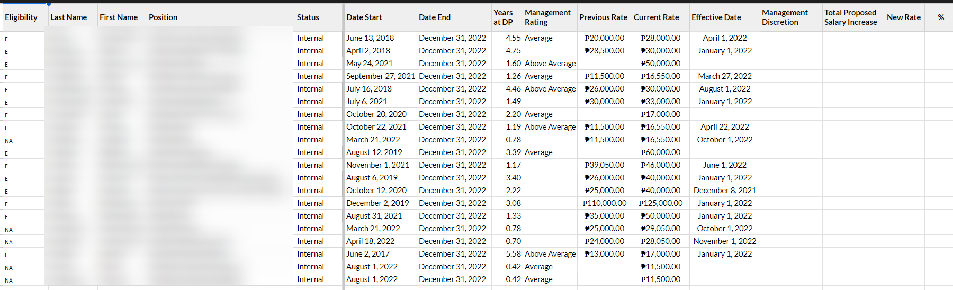This screenshot has width=953, height=290.
Task: Click the Last Name header cell
Action: (x=68, y=17)
